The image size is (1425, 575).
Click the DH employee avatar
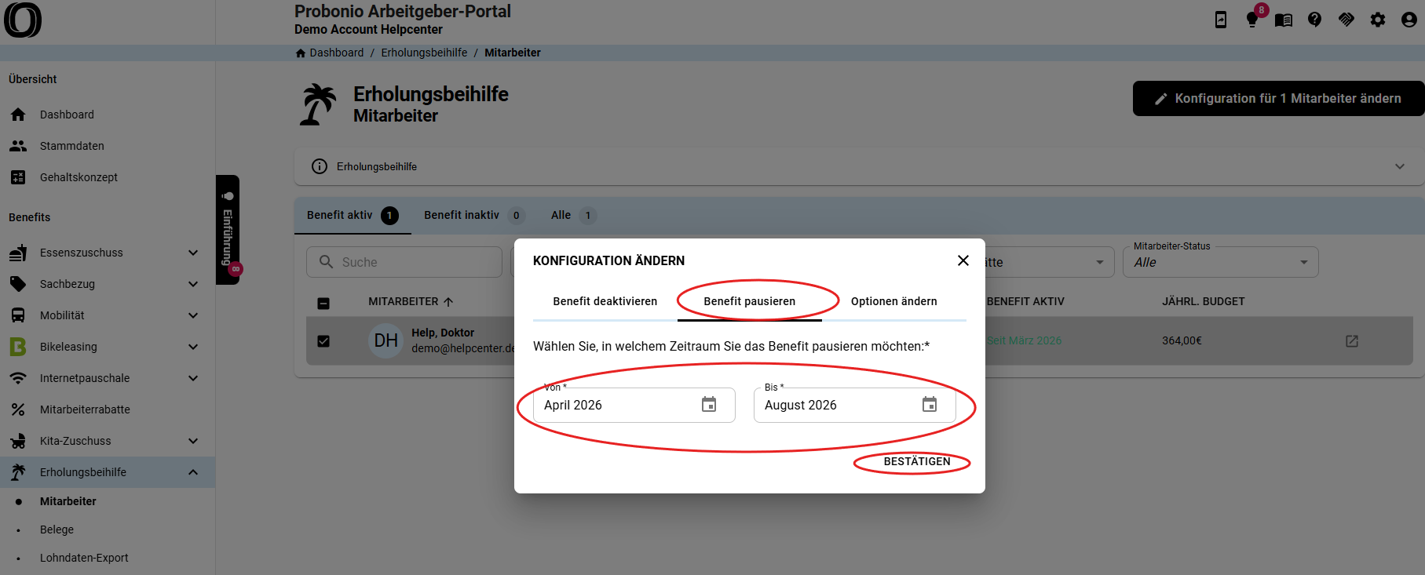[385, 340]
